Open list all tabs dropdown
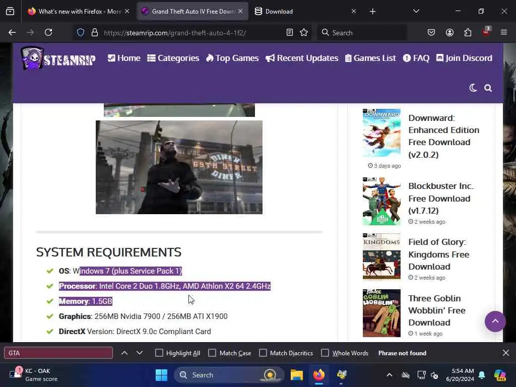 [x=416, y=12]
